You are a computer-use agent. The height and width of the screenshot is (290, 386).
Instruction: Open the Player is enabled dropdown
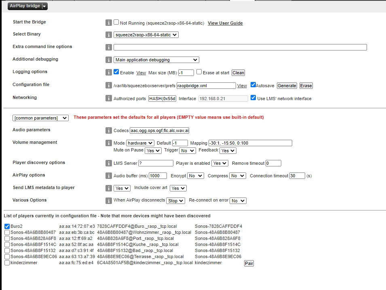click(220, 163)
